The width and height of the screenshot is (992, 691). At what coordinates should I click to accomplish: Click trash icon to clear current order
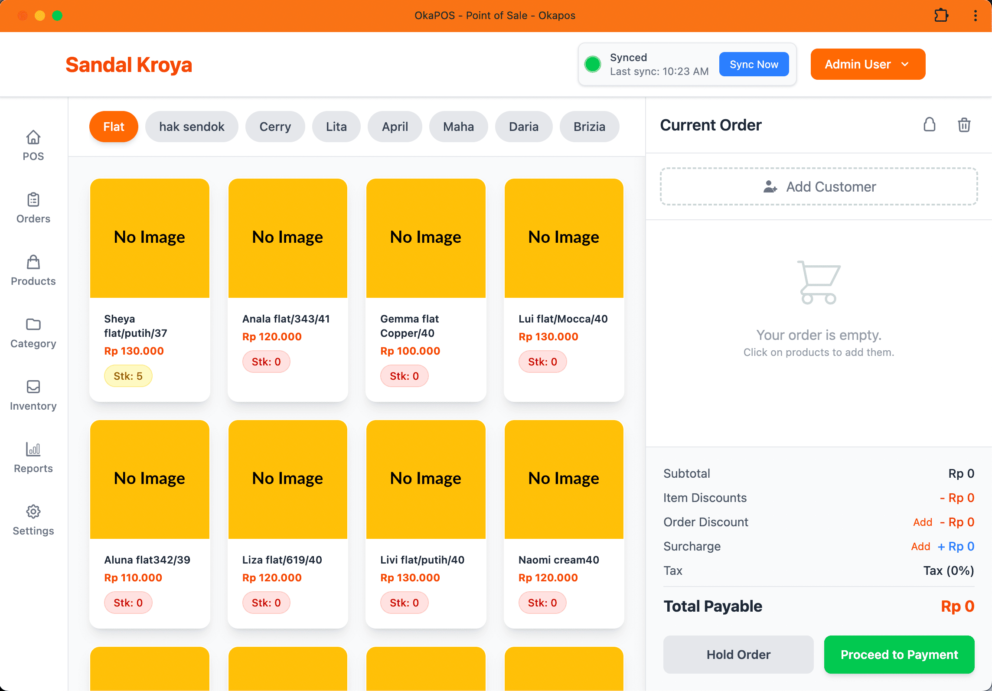(x=964, y=125)
